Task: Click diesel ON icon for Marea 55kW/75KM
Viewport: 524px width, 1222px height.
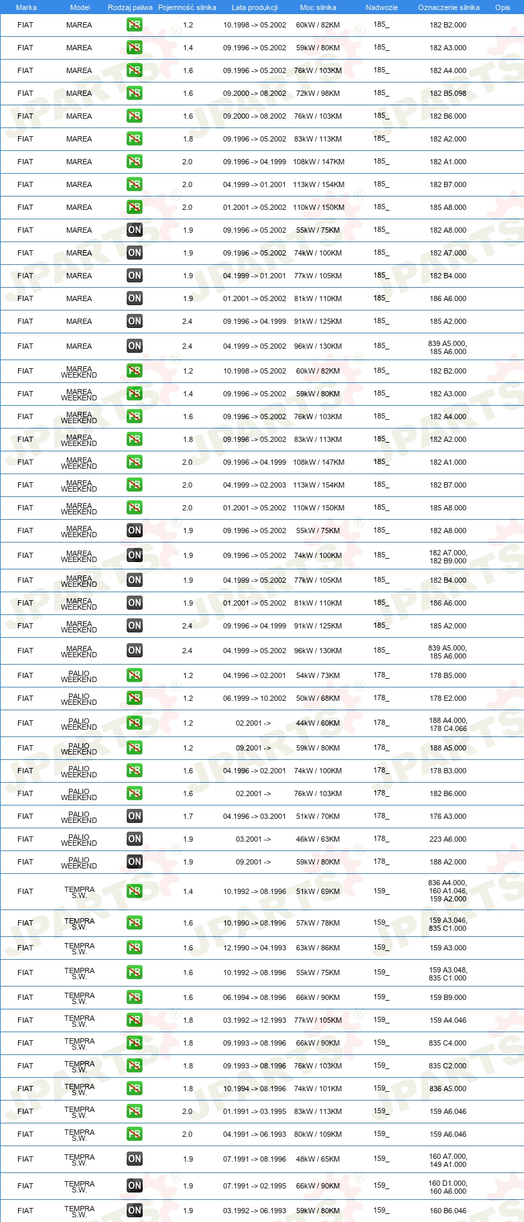Action: (x=135, y=230)
